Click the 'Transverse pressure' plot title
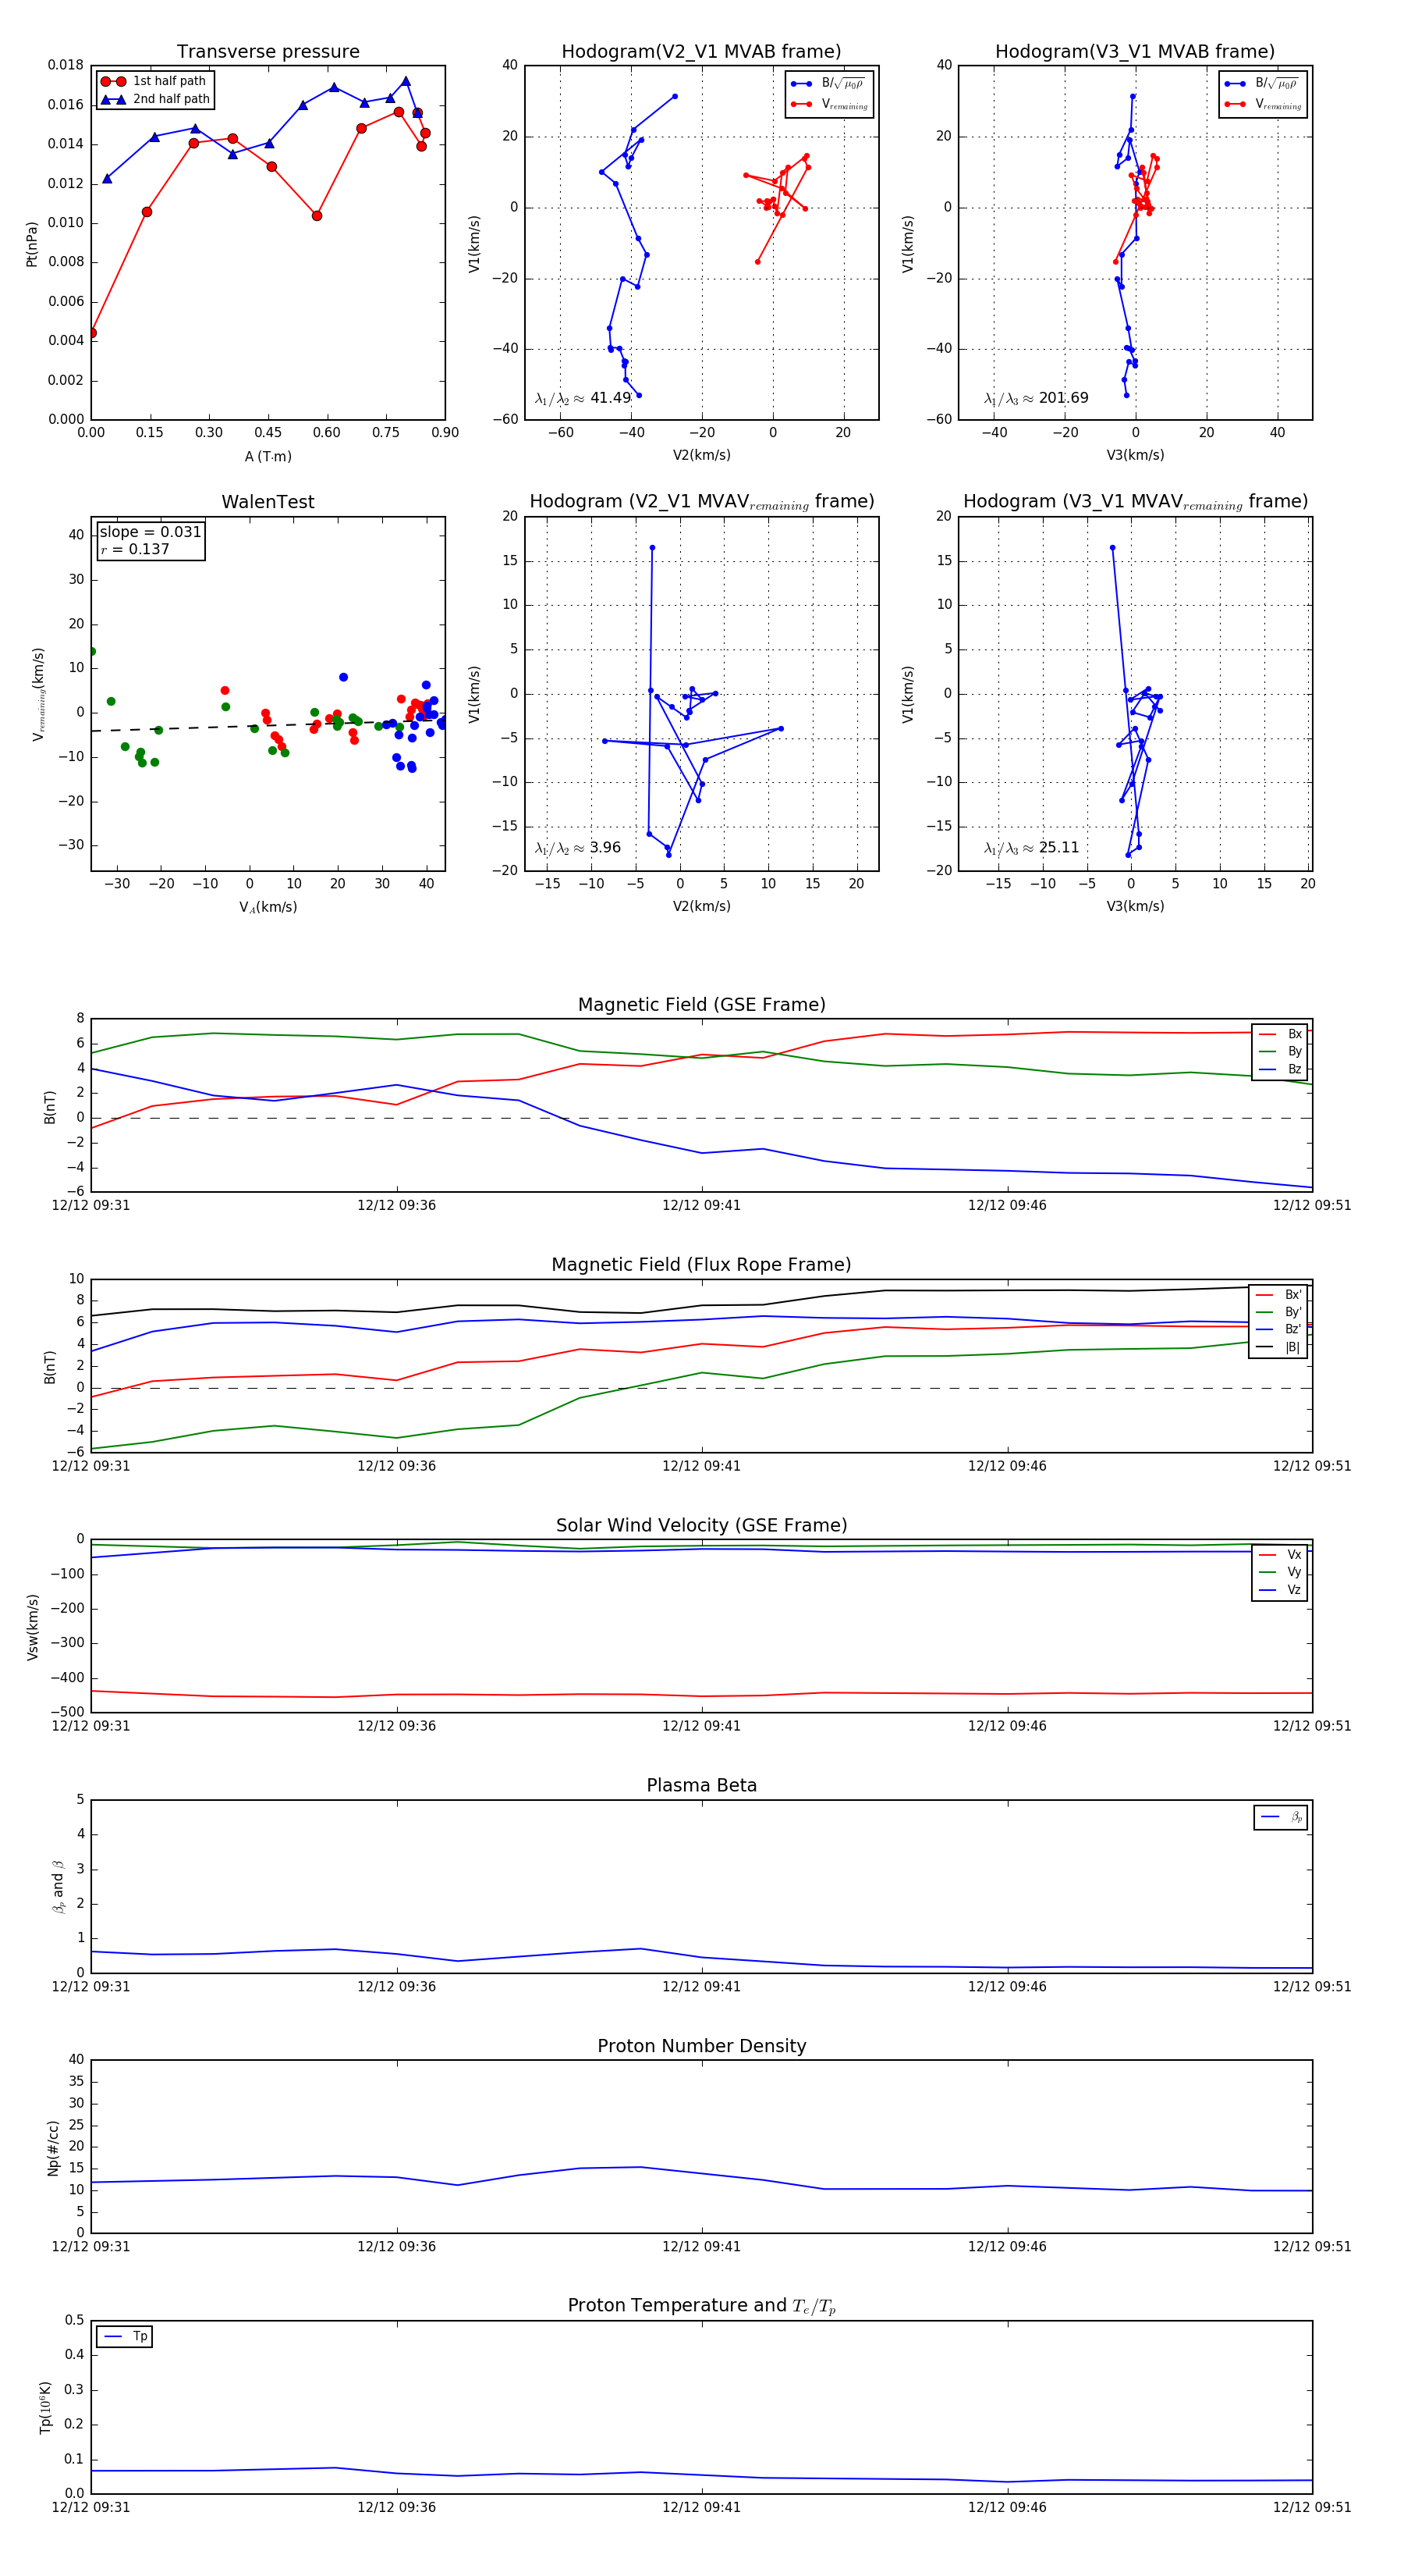 coord(268,52)
